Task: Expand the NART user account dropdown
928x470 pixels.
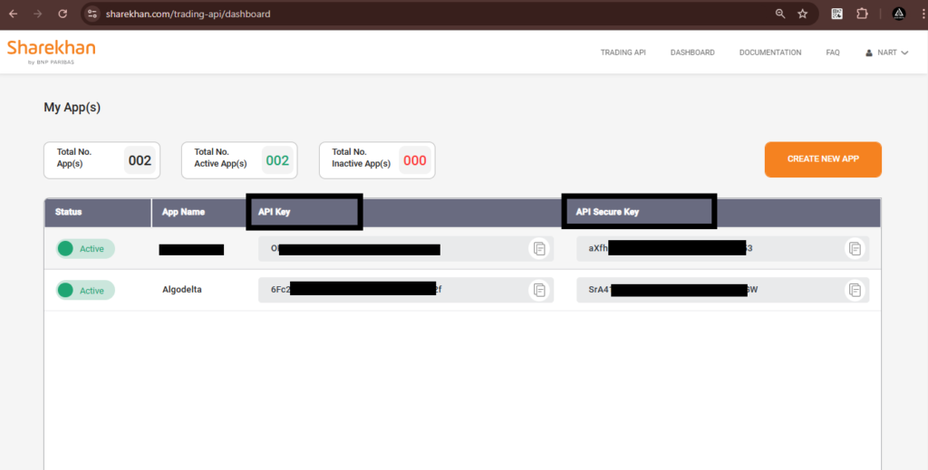Action: click(x=887, y=53)
